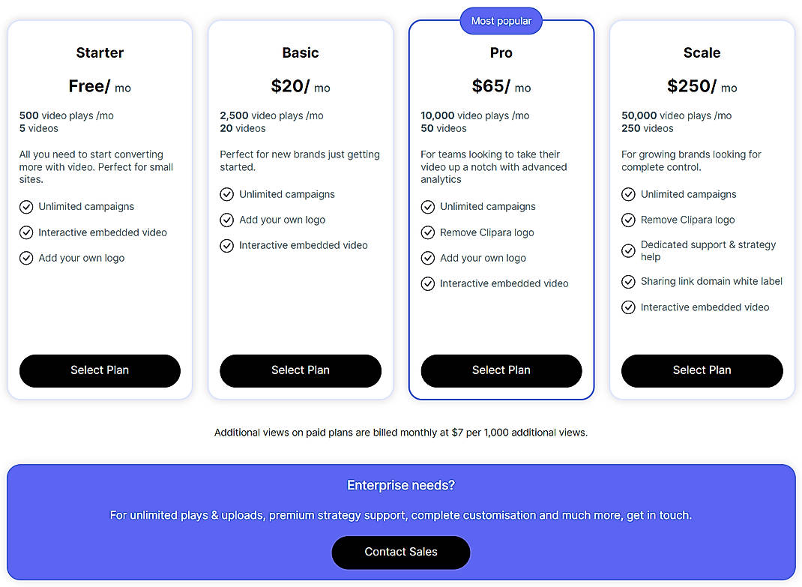The image size is (802, 587).
Task: Click the "Unlimited campaigns" checkmark in Pro
Action: click(427, 207)
